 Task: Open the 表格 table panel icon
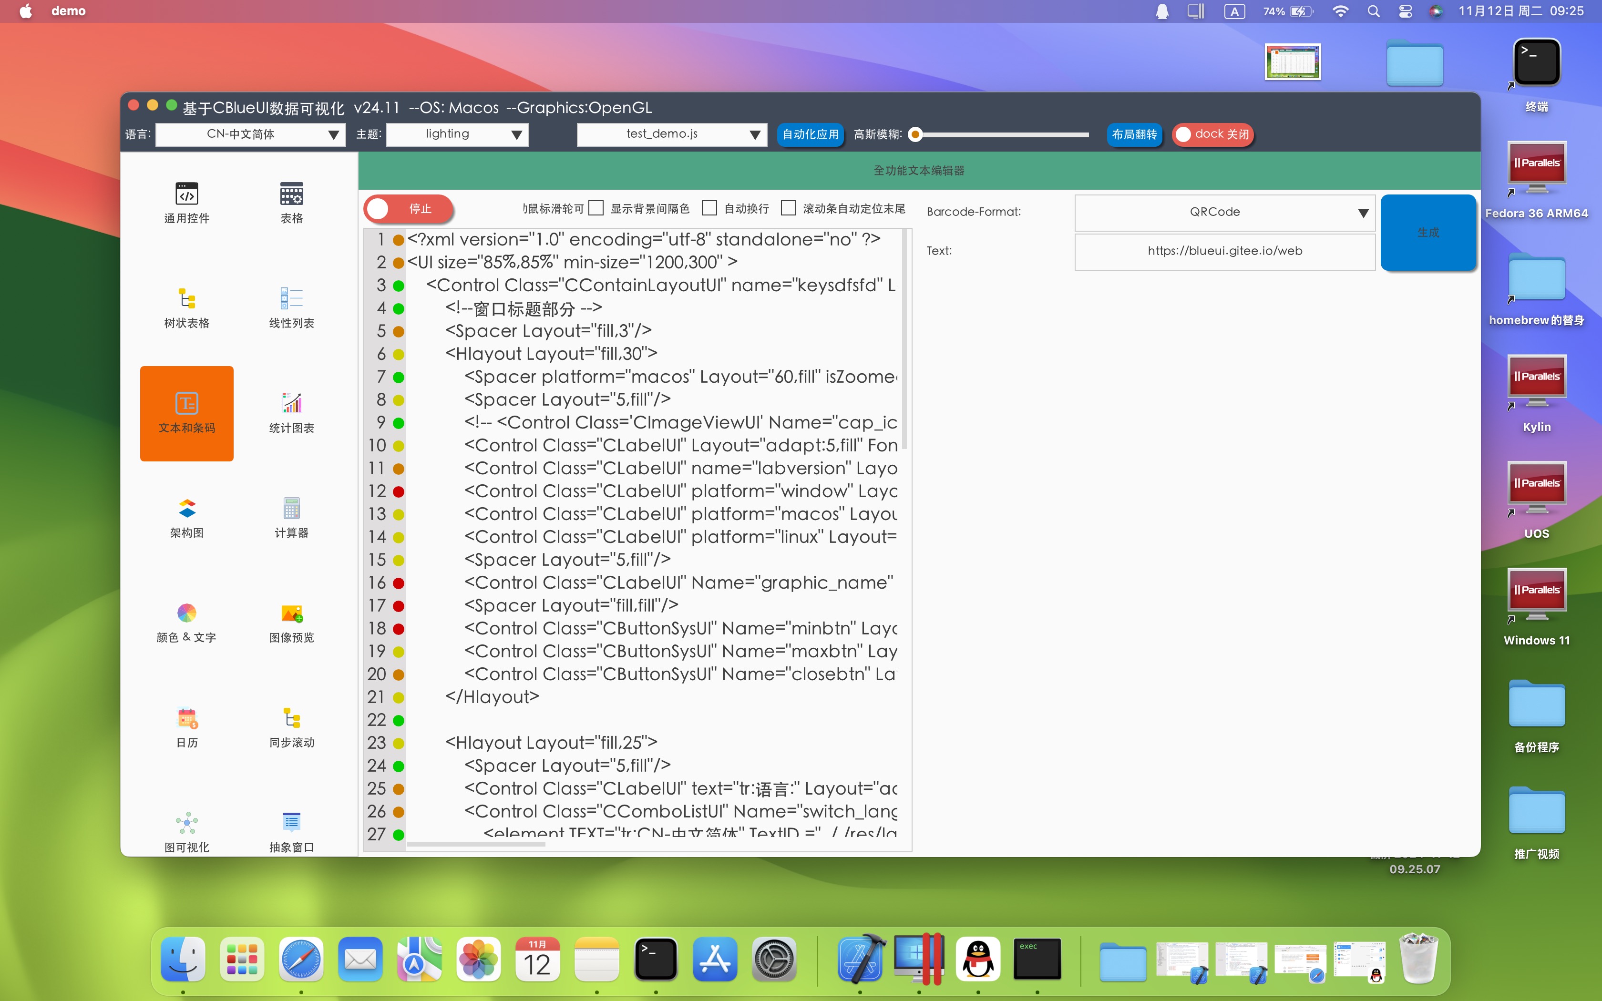(291, 194)
